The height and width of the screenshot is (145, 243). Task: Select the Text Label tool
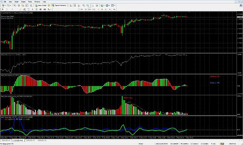point(37,9)
